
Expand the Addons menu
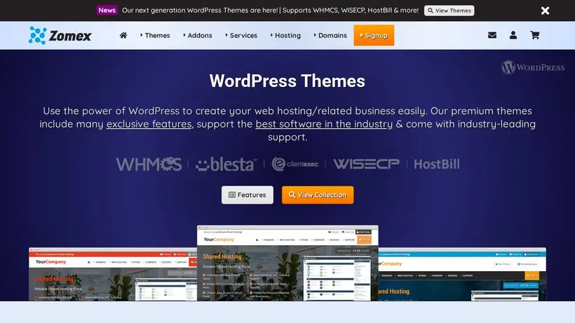tap(198, 36)
